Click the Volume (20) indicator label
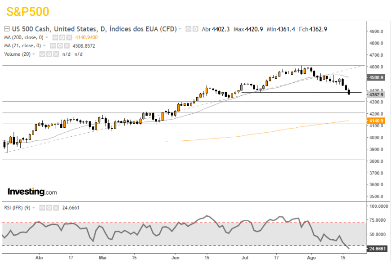392x264 pixels. click(18, 54)
